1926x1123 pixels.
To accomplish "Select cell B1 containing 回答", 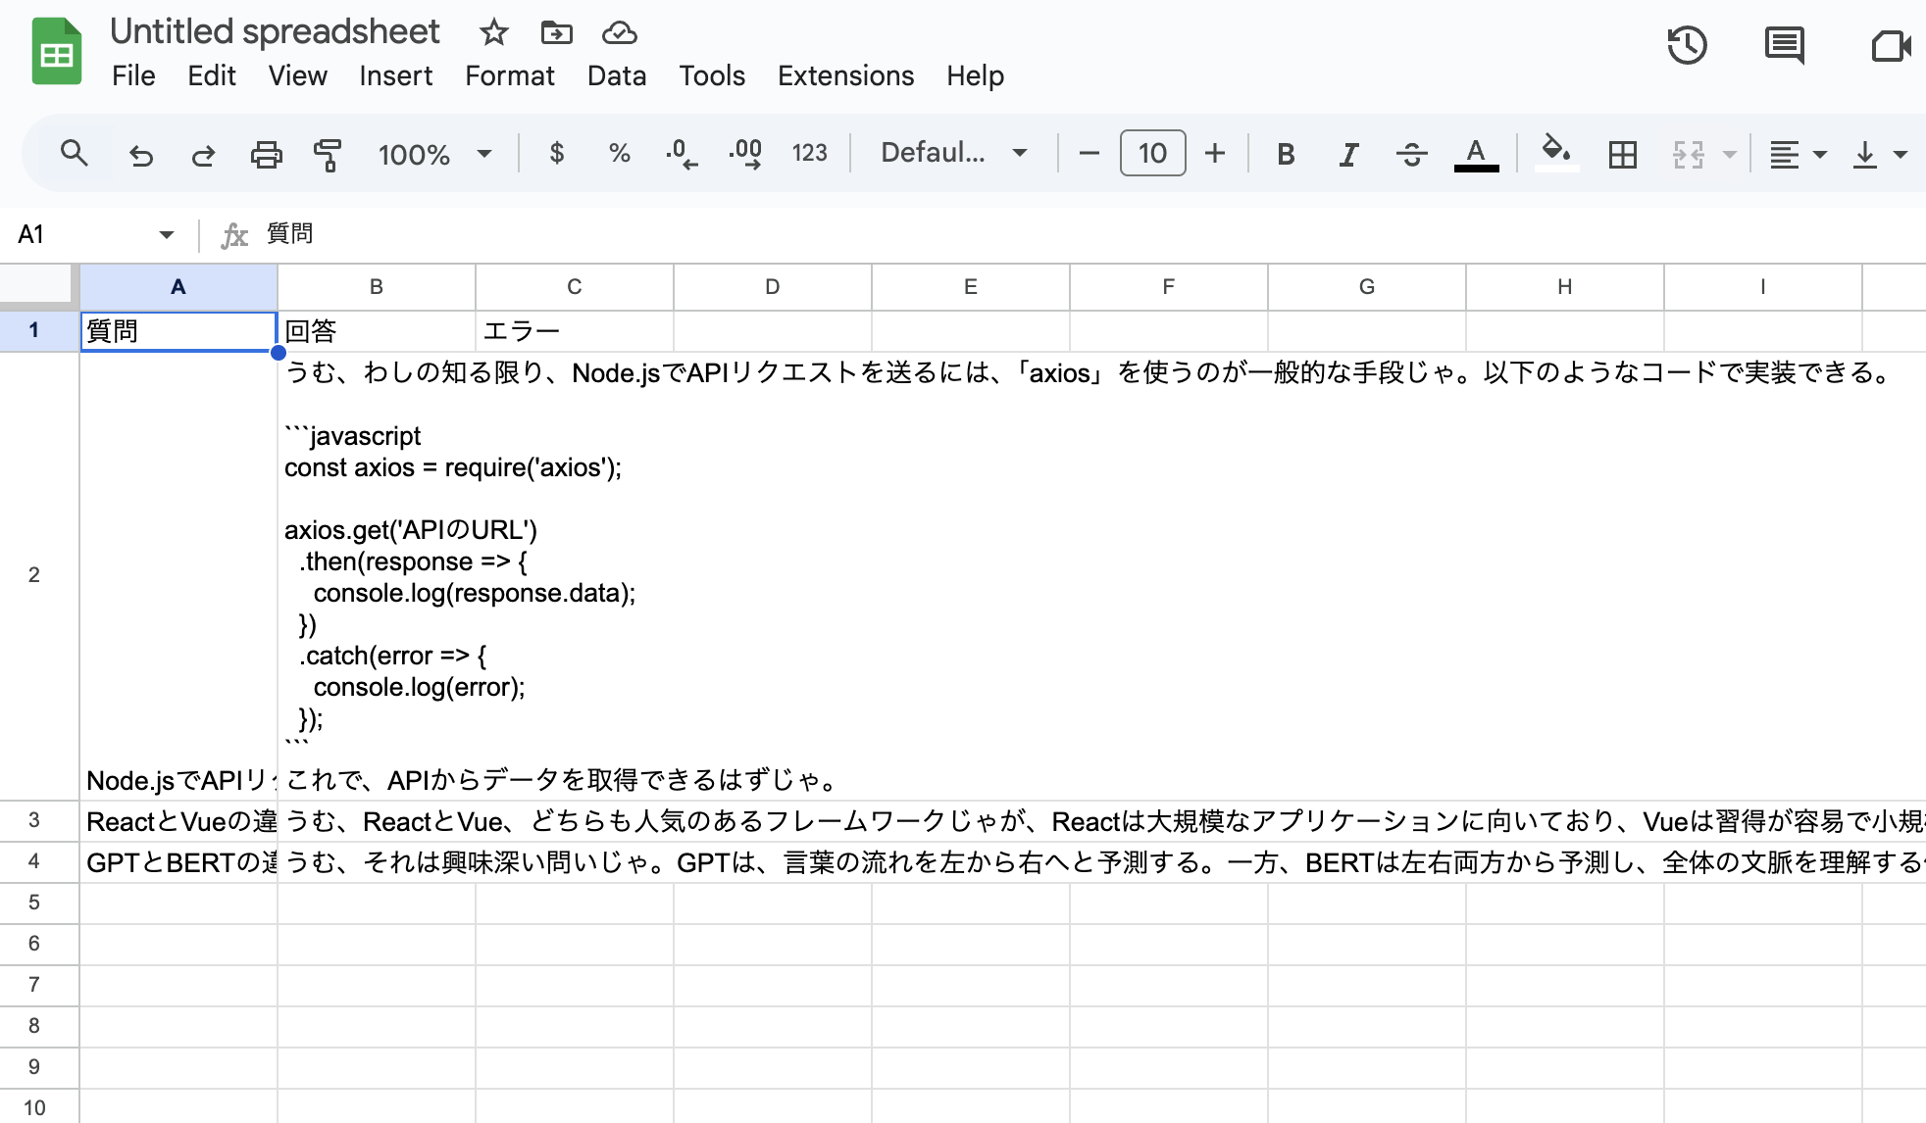I will tap(377, 331).
